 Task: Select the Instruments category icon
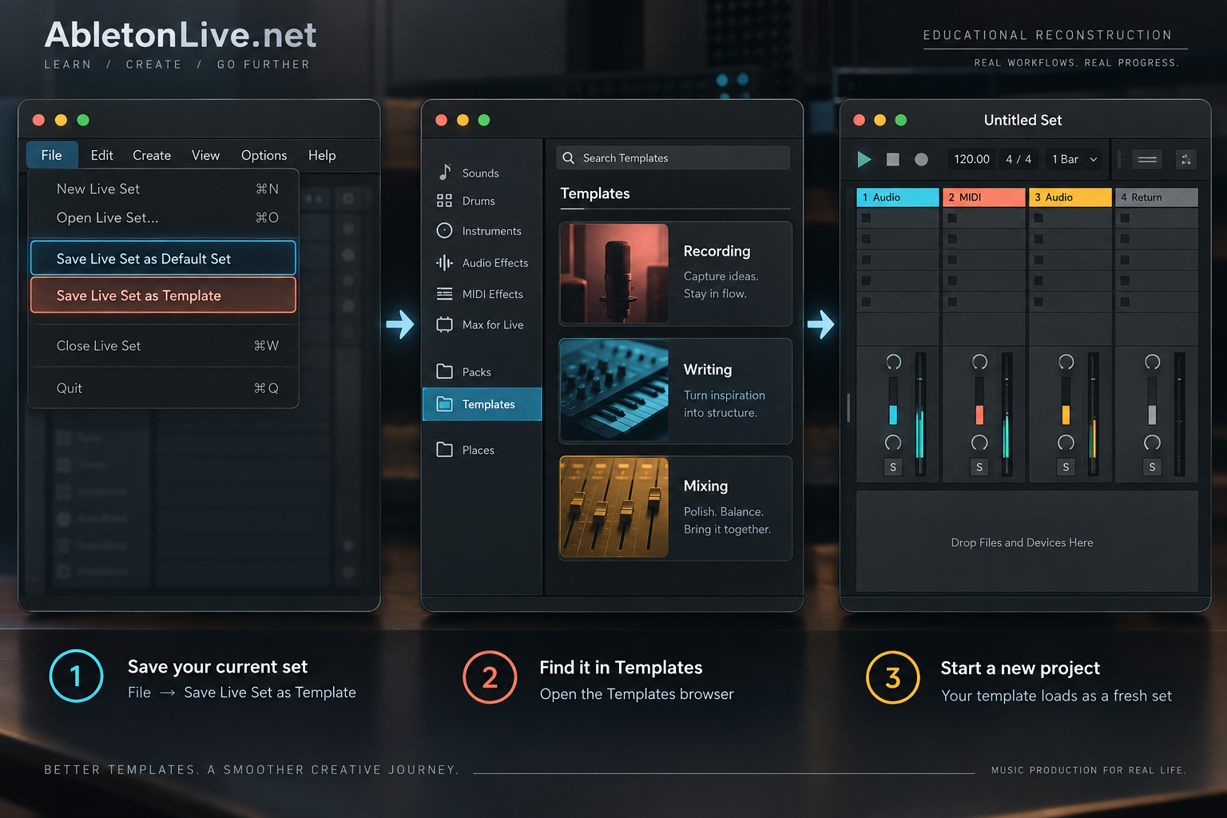[444, 230]
